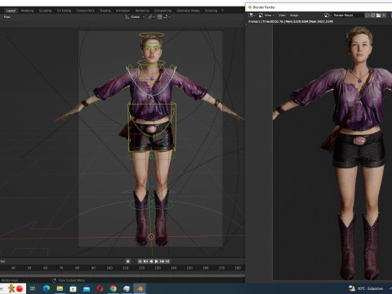This screenshot has width=392, height=294.
Task: Toggle auto keying record button in timeline
Action: pos(127,261)
